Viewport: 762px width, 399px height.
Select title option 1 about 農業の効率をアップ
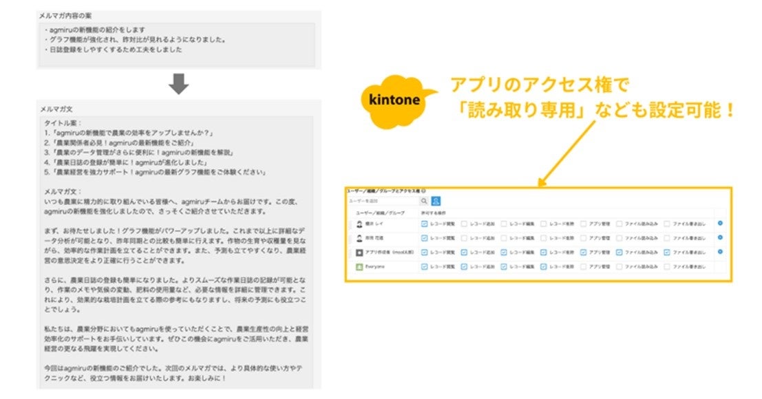pyautogui.click(x=129, y=133)
